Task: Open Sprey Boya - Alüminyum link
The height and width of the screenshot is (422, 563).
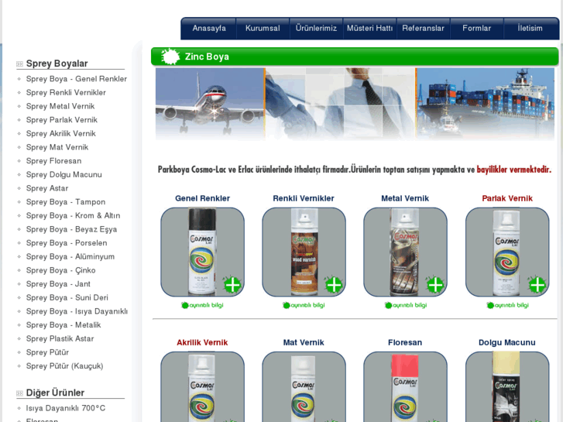Action: [x=70, y=256]
